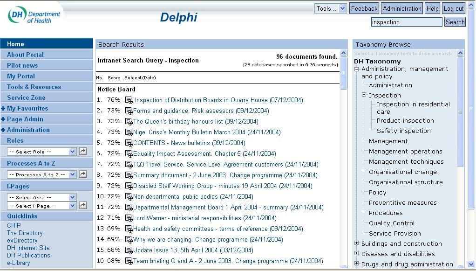
Task: Open Lord Warner - ministerial responsibilities result
Action: click(205, 218)
